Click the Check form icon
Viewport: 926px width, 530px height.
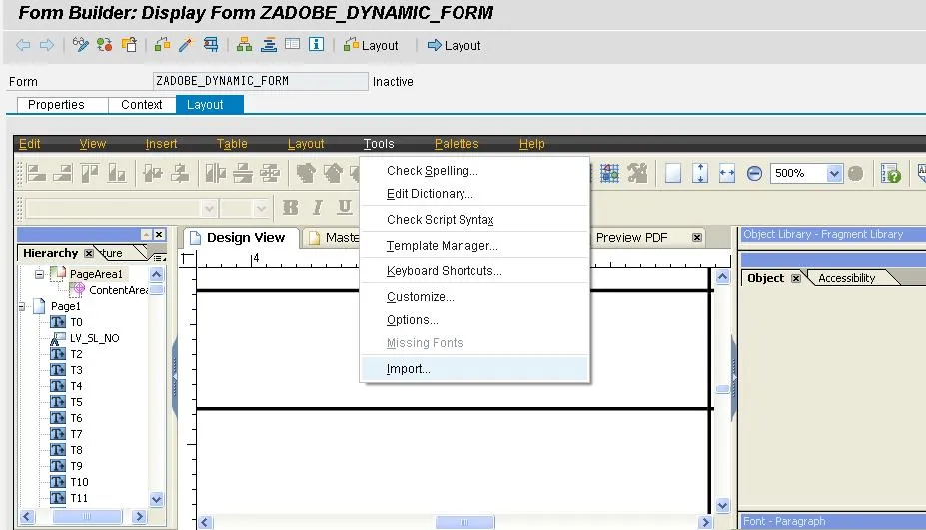162,44
